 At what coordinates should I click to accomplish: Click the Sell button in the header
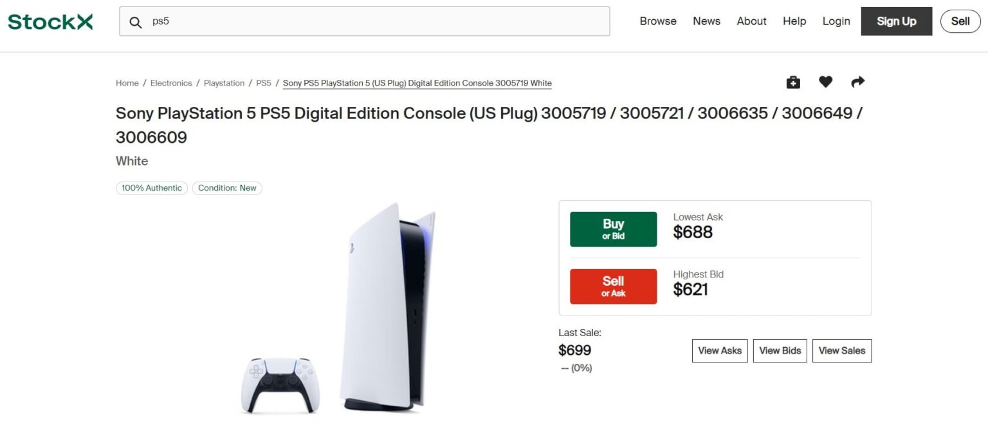pos(960,21)
